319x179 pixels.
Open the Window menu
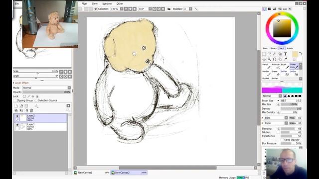click(107, 3)
